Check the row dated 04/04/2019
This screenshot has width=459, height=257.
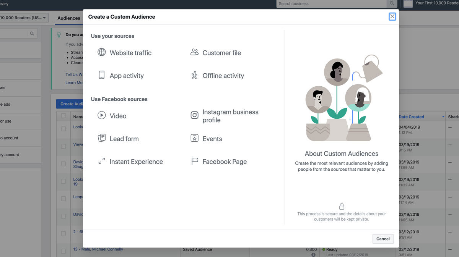(x=63, y=129)
